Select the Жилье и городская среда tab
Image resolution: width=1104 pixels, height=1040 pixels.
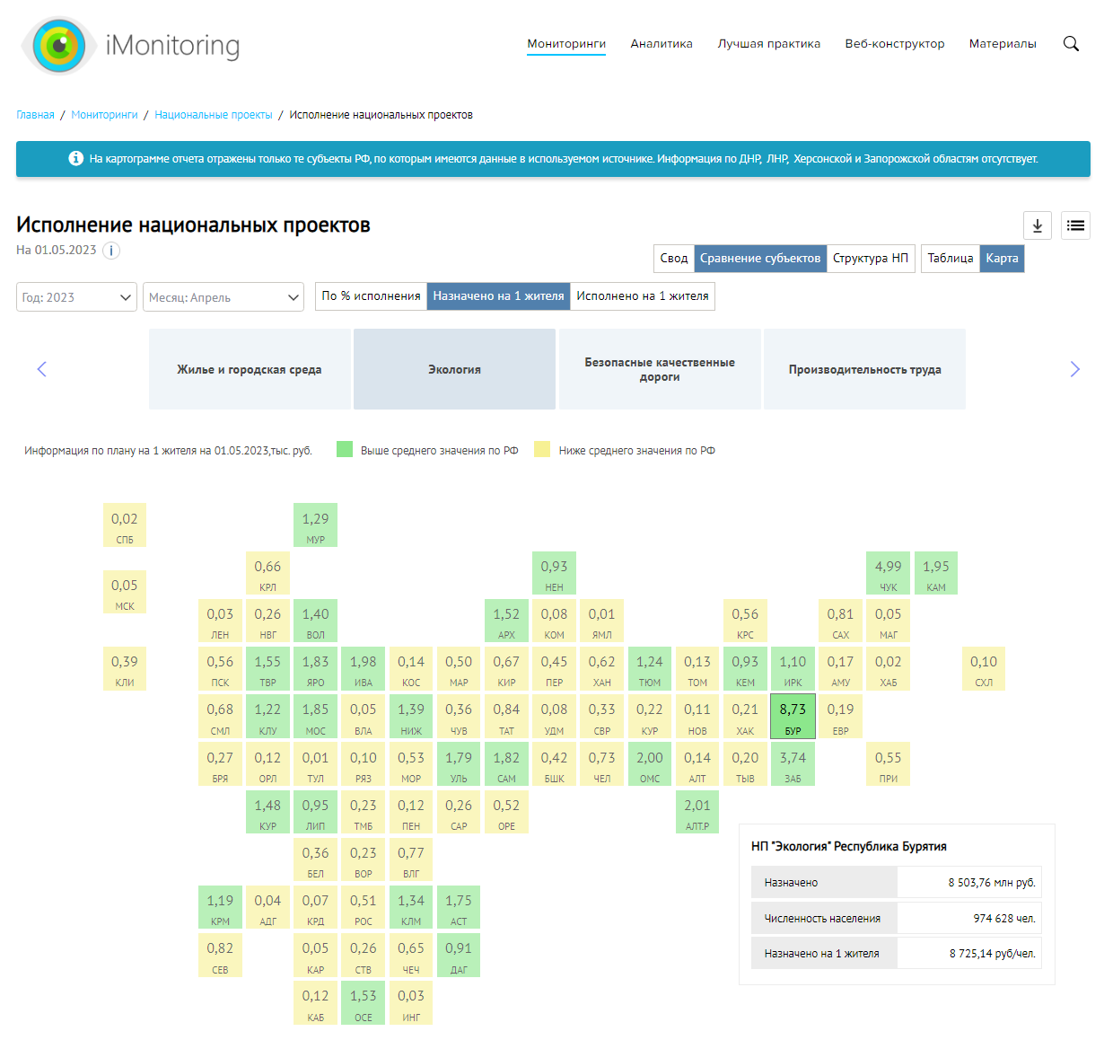pos(250,369)
